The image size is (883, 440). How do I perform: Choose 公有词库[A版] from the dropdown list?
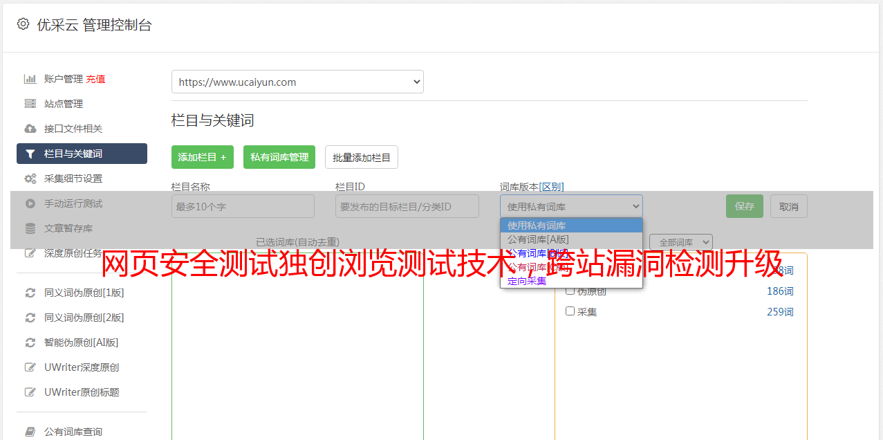[x=571, y=239]
